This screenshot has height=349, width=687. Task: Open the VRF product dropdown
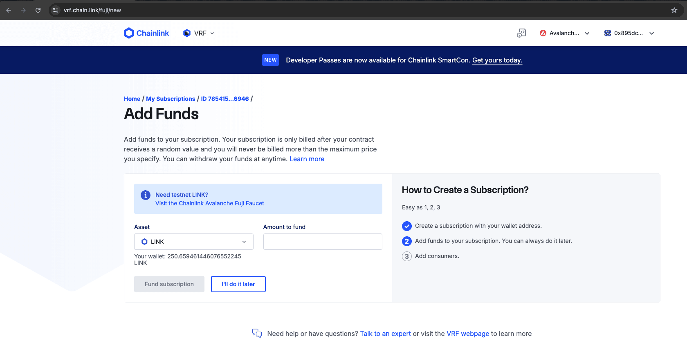pyautogui.click(x=199, y=33)
